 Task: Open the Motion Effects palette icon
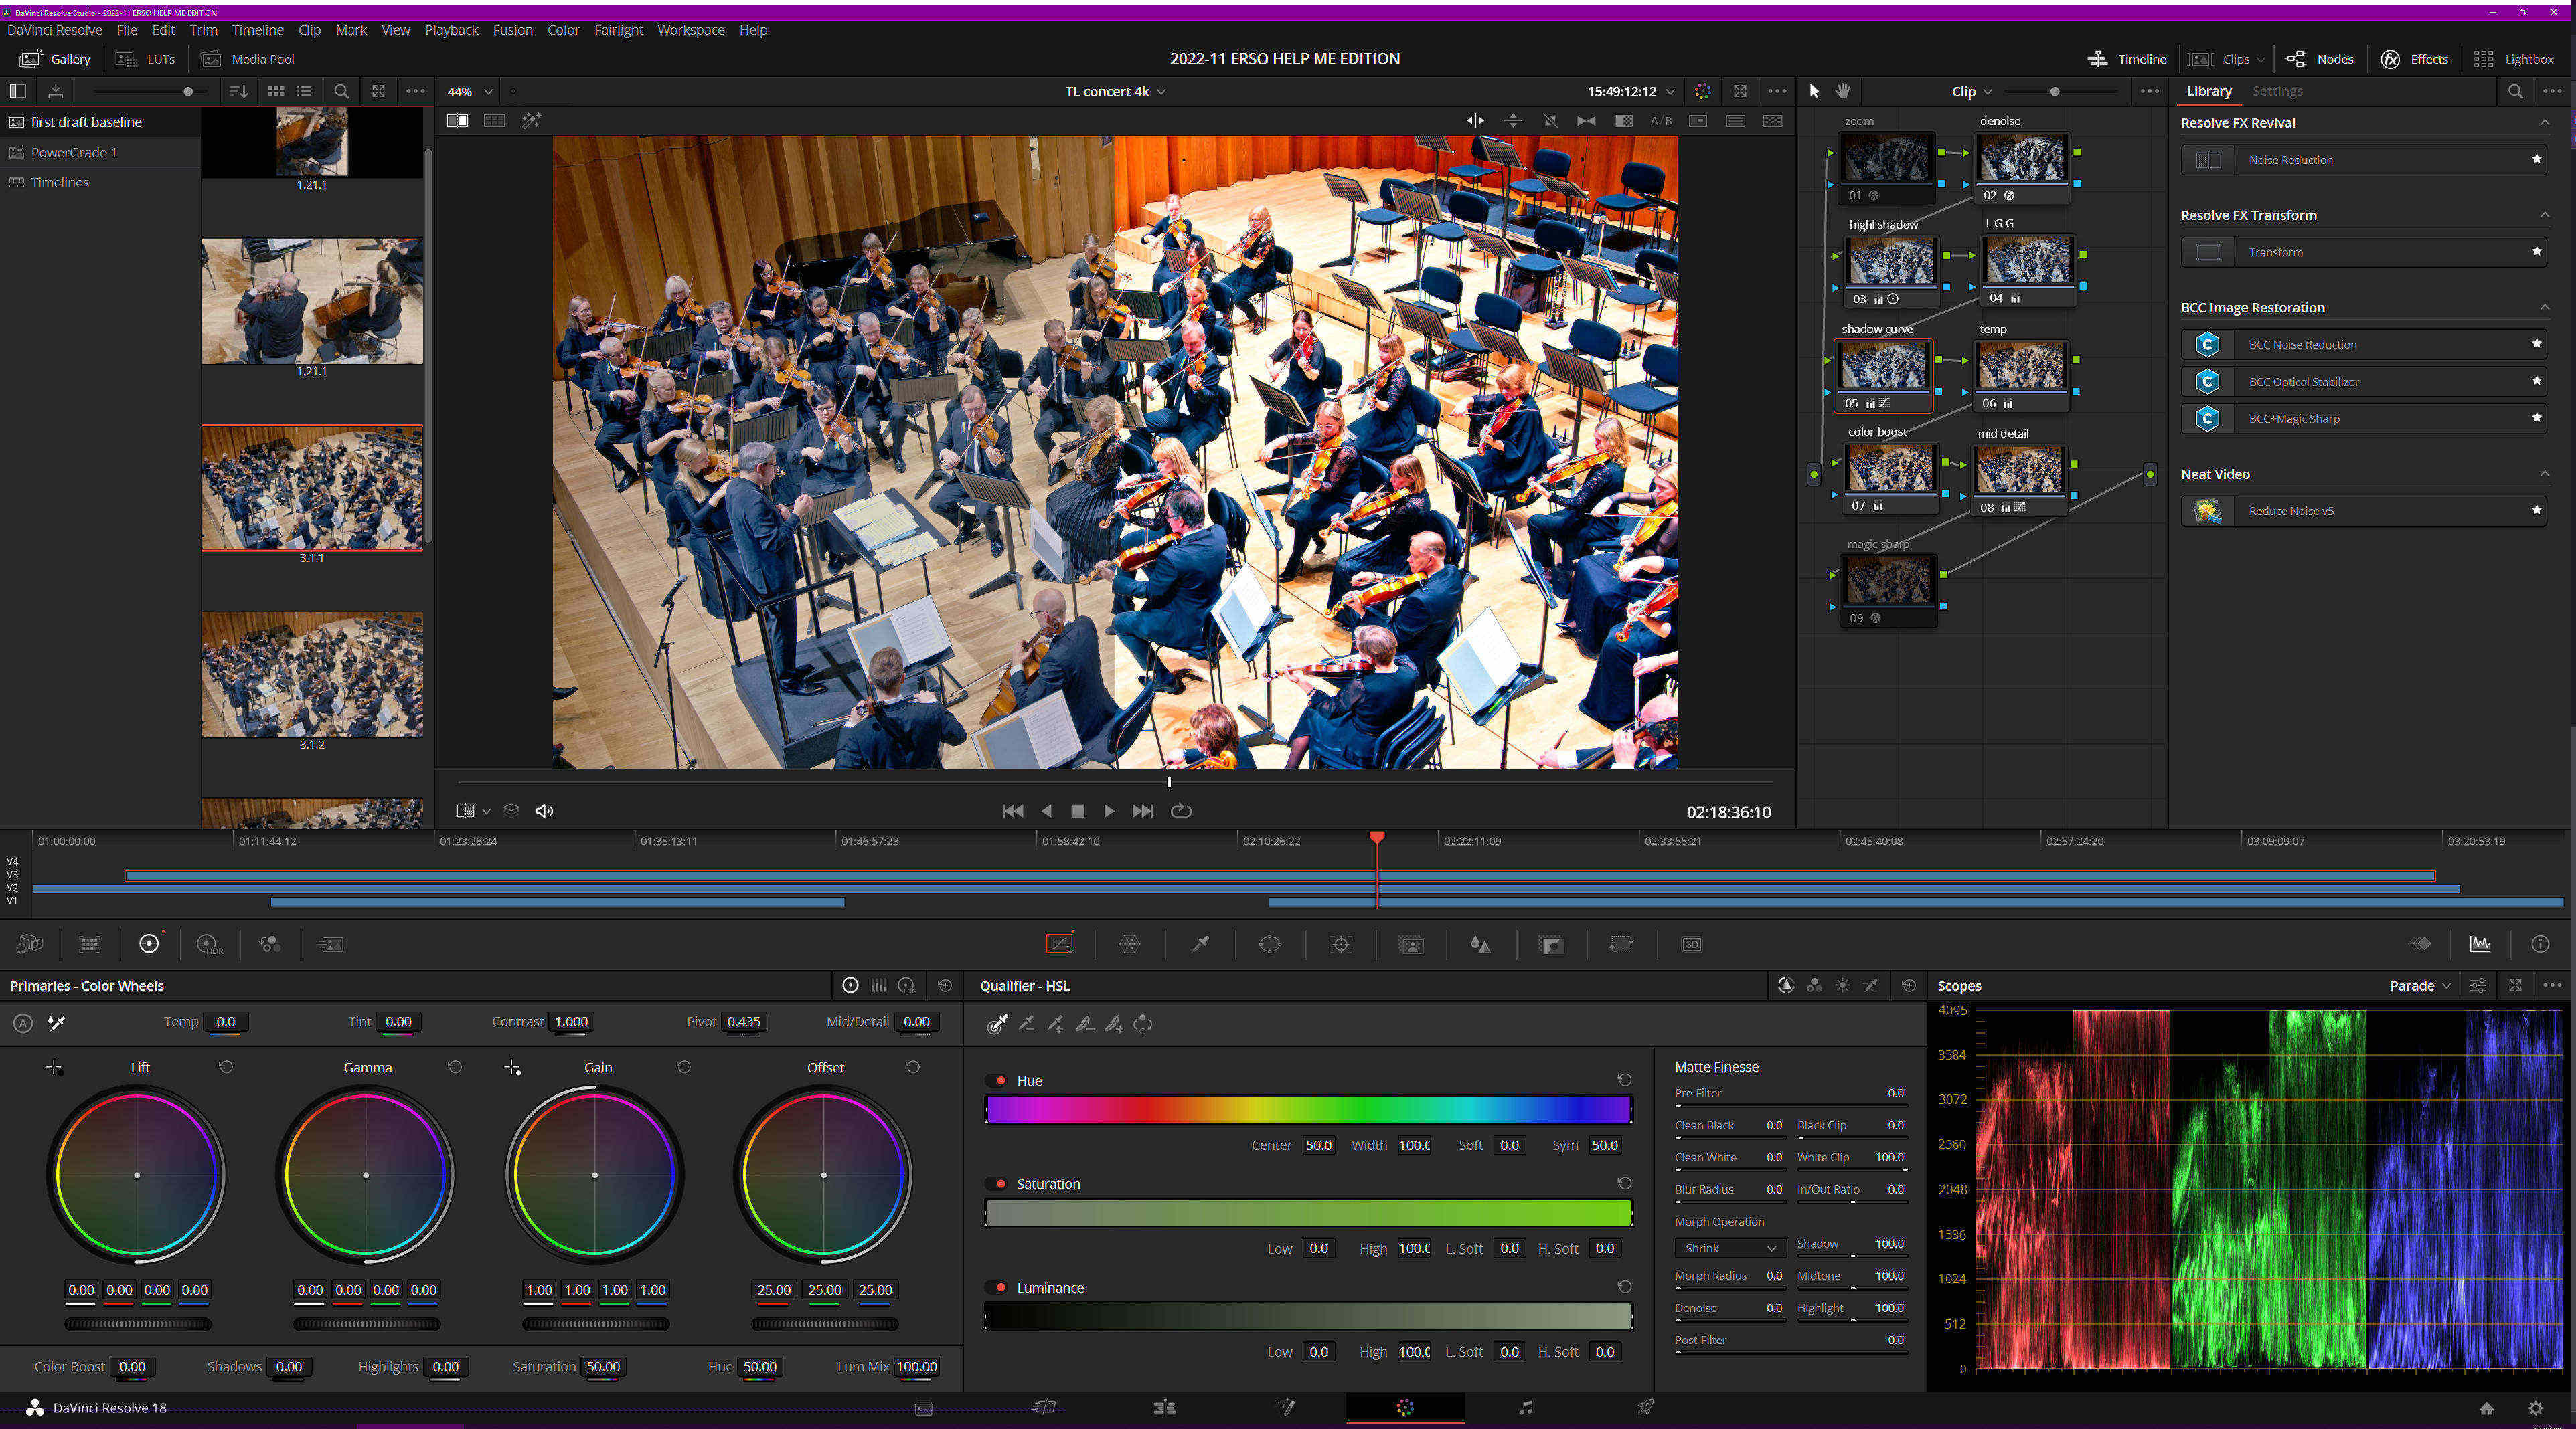coord(331,945)
